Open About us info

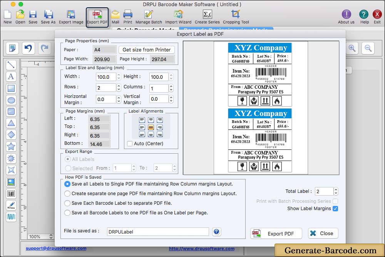click(x=346, y=17)
